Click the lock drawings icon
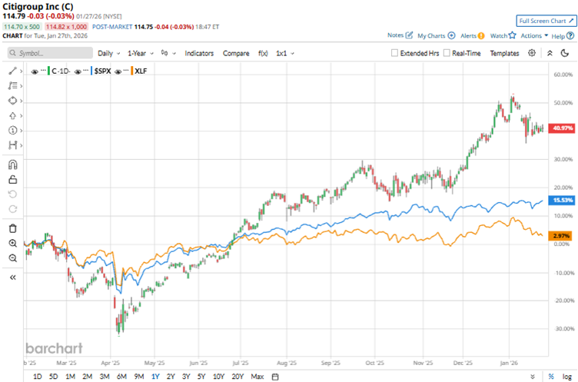This screenshot has width=578, height=382. click(12, 178)
